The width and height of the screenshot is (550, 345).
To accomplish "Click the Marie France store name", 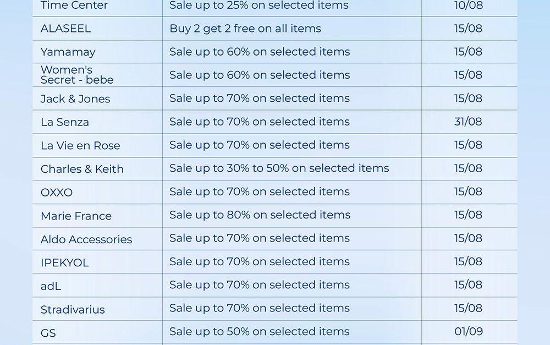I will 76,216.
